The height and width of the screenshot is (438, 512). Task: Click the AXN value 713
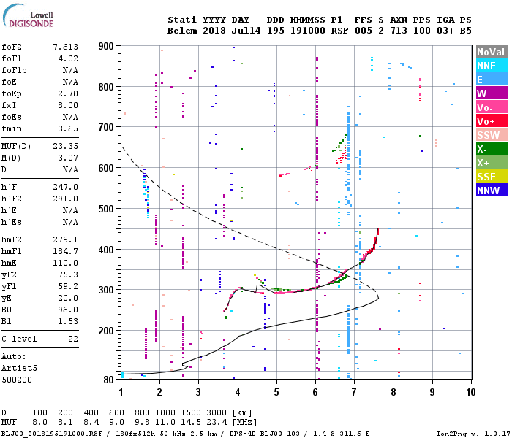pos(399,31)
